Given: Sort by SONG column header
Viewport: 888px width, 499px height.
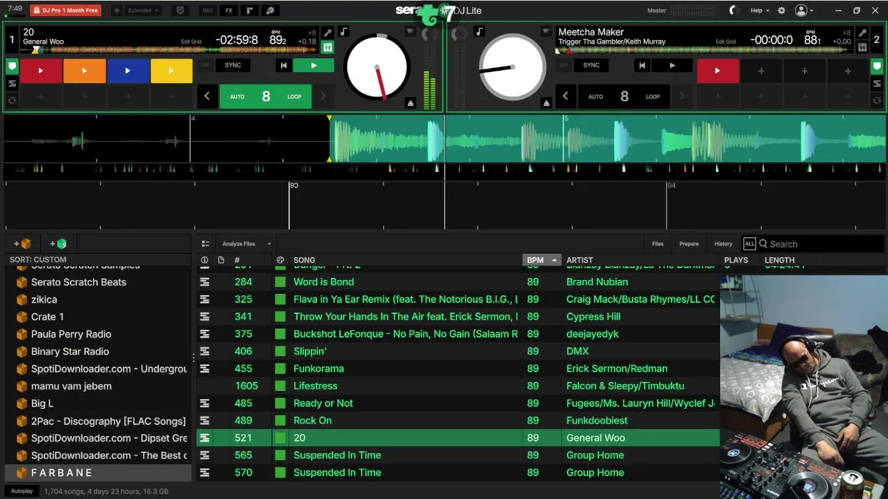Looking at the screenshot, I should click(304, 261).
